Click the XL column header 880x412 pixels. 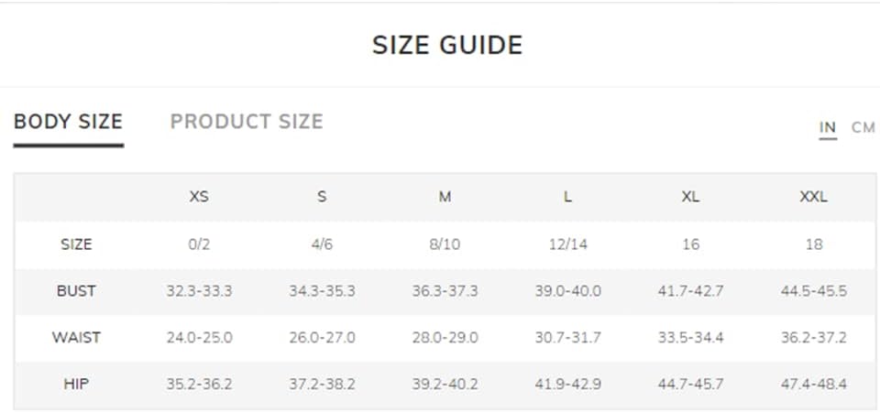click(691, 197)
